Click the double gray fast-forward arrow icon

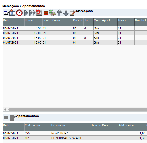(32, 13)
